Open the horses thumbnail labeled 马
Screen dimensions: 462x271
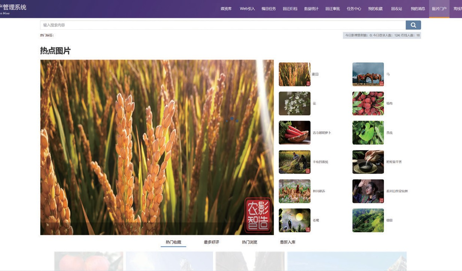coord(368,74)
